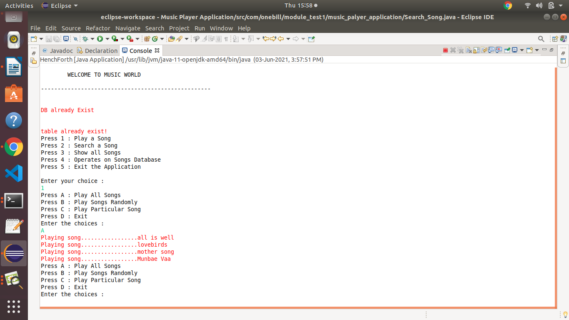Click Search flashlight icon in toolbar
Viewport: 569px width, 320px height.
pyautogui.click(x=179, y=39)
